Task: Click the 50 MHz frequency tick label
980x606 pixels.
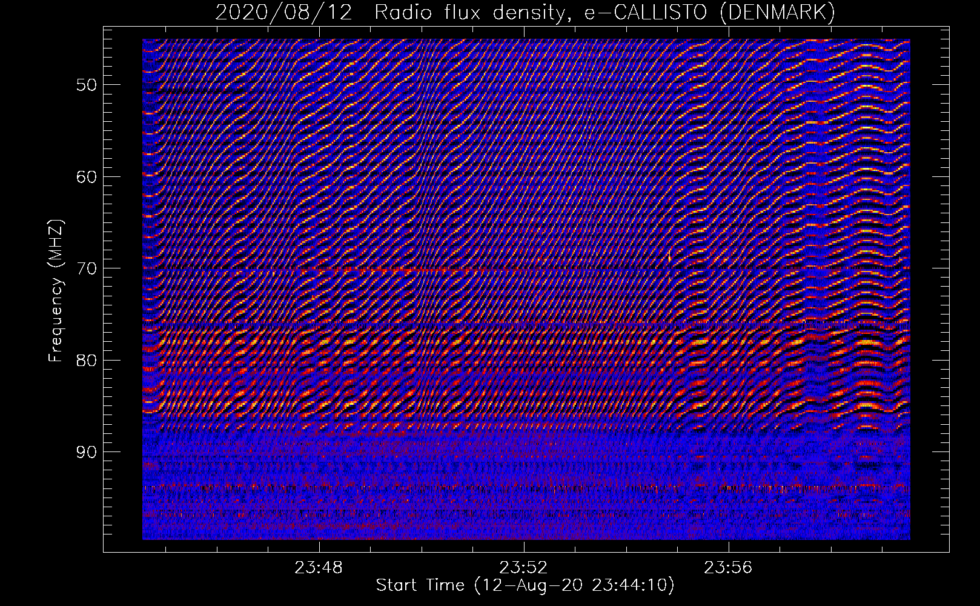Action: click(x=86, y=85)
